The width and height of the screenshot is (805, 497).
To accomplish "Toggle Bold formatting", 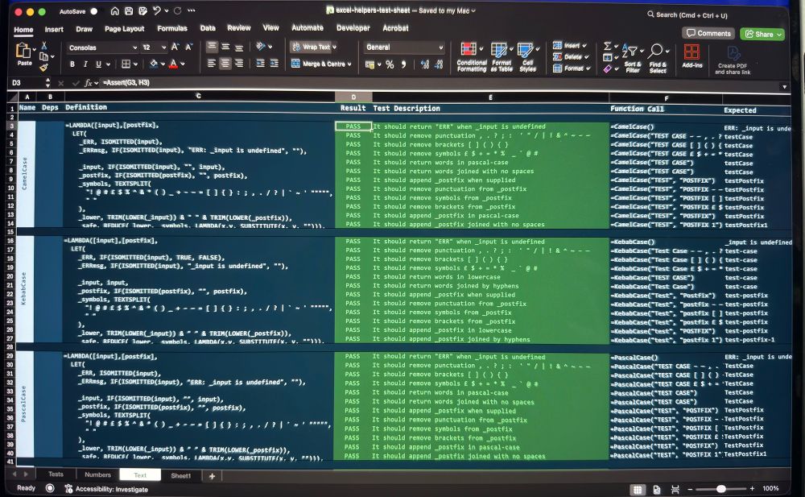I will coord(72,62).
